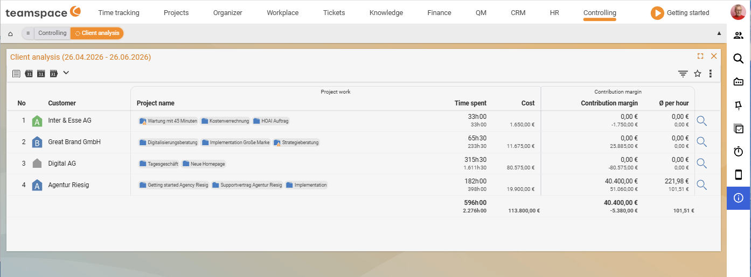Viewport: 751px width, 277px height.
Task: Open project Digitalisierungsberatung
Action: [169, 143]
